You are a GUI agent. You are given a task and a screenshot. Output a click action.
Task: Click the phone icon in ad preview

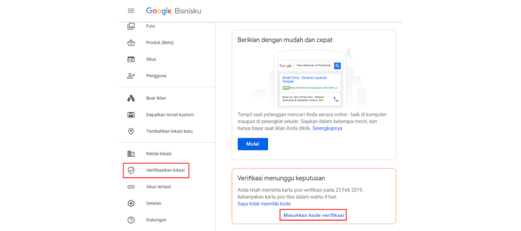click(336, 99)
